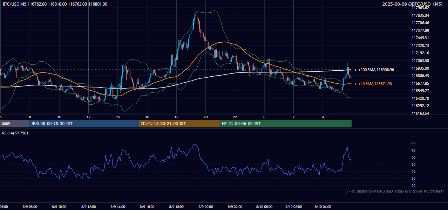448x210 pixels.
Task: Click date axis label 8/9 12:00
Action: tap(89, 207)
